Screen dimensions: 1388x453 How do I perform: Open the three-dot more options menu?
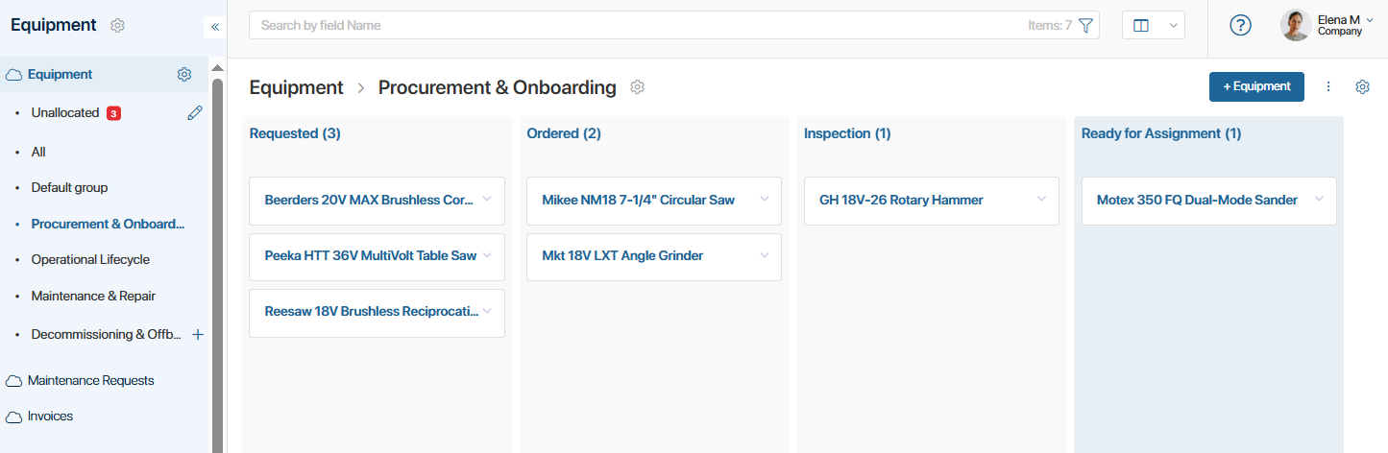(x=1328, y=86)
